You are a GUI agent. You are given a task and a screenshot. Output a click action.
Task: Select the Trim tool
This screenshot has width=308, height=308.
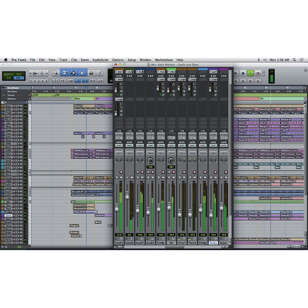[65, 73]
